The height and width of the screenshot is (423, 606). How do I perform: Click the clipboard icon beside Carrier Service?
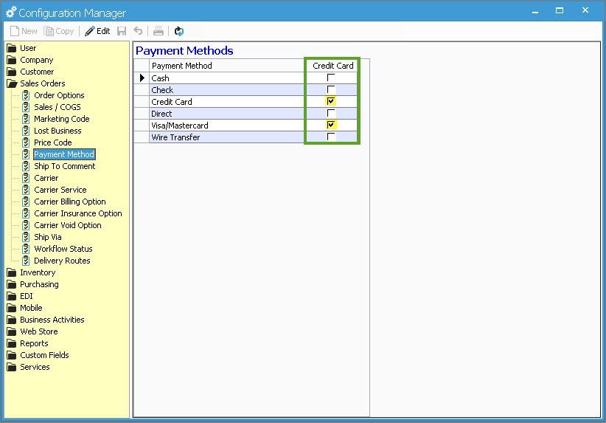tap(26, 190)
